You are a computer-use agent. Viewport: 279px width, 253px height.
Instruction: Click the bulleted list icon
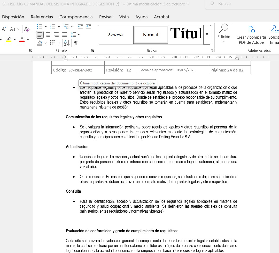point(40,26)
